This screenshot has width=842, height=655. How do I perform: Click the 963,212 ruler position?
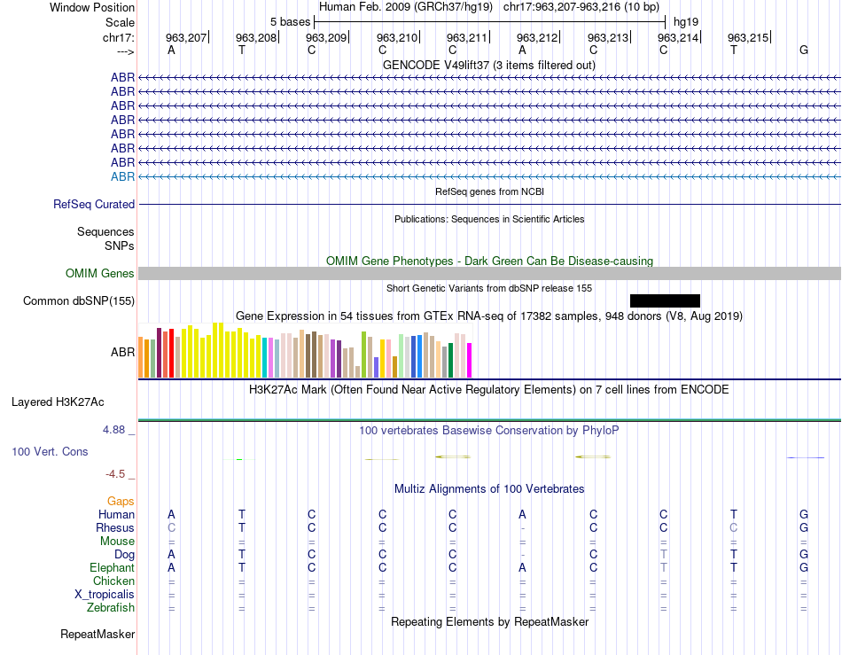tap(537, 37)
